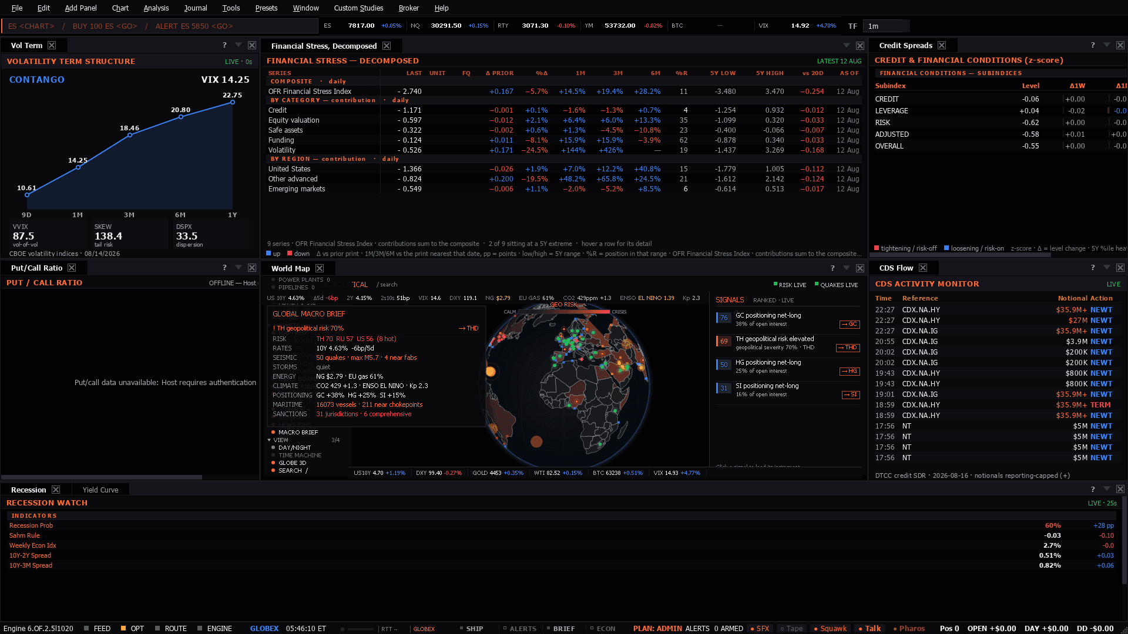The width and height of the screenshot is (1128, 634).
Task: Open help for the Put/Call Ratio panel
Action: [x=224, y=268]
